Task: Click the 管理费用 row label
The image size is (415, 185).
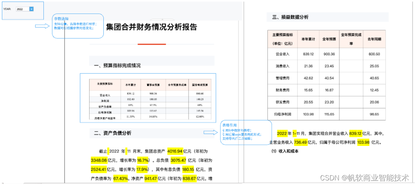Action: click(x=283, y=78)
